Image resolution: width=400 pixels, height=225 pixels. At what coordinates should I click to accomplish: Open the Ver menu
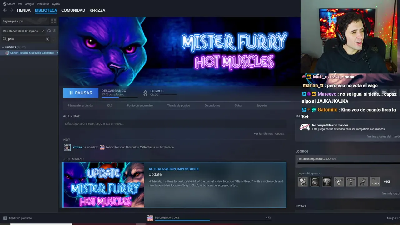[20, 4]
